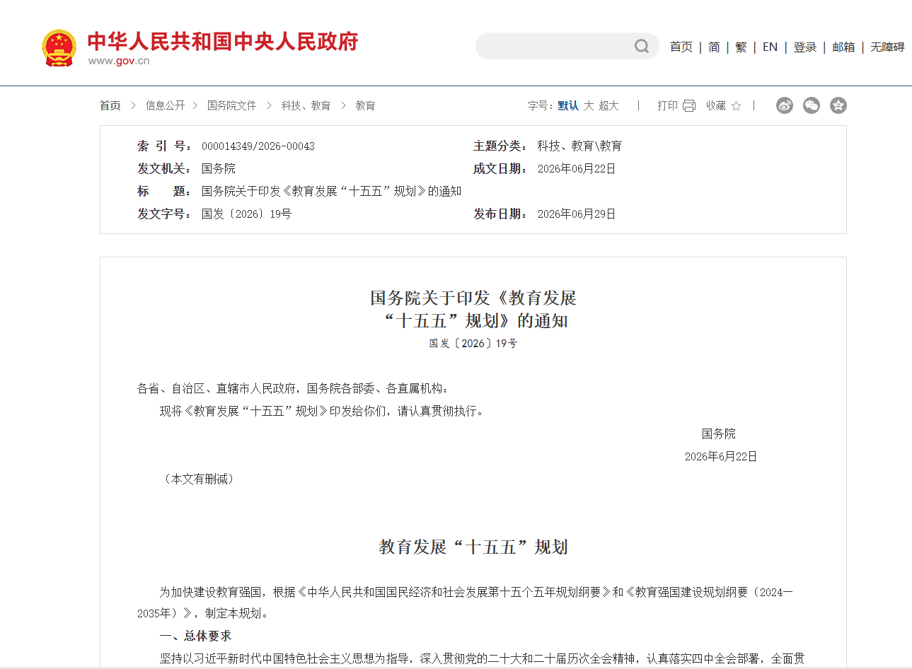
Task: Set font size to 大
Action: (x=589, y=105)
